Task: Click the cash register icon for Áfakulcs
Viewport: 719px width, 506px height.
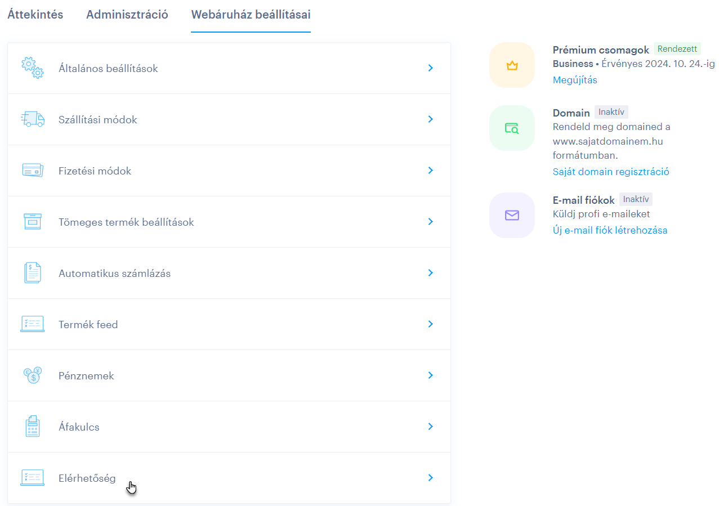Action: pyautogui.click(x=33, y=427)
